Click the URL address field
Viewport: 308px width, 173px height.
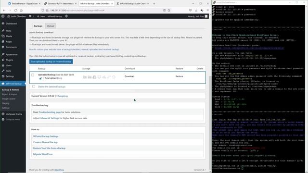[106, 11]
